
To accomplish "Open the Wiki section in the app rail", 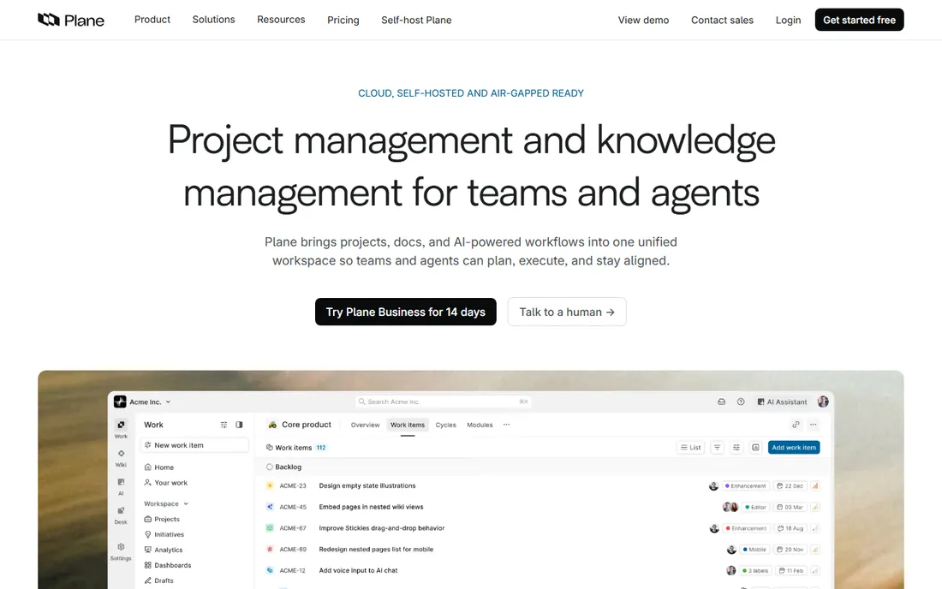I will point(121,457).
